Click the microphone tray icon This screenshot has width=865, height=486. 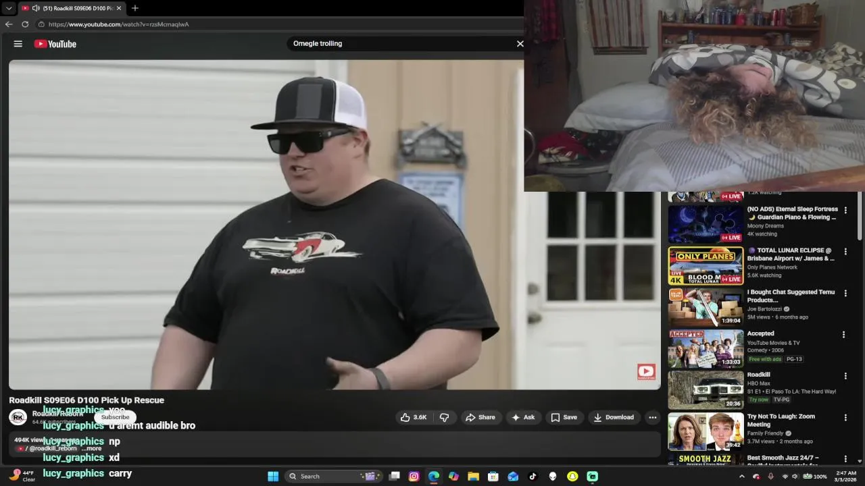click(771, 476)
